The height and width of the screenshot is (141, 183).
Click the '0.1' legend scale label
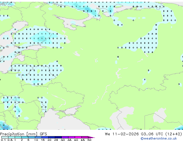coord(3,140)
